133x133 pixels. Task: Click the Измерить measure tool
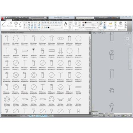coord(110,24)
